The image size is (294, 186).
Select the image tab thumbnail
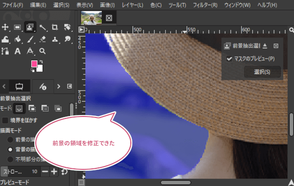click(91, 18)
